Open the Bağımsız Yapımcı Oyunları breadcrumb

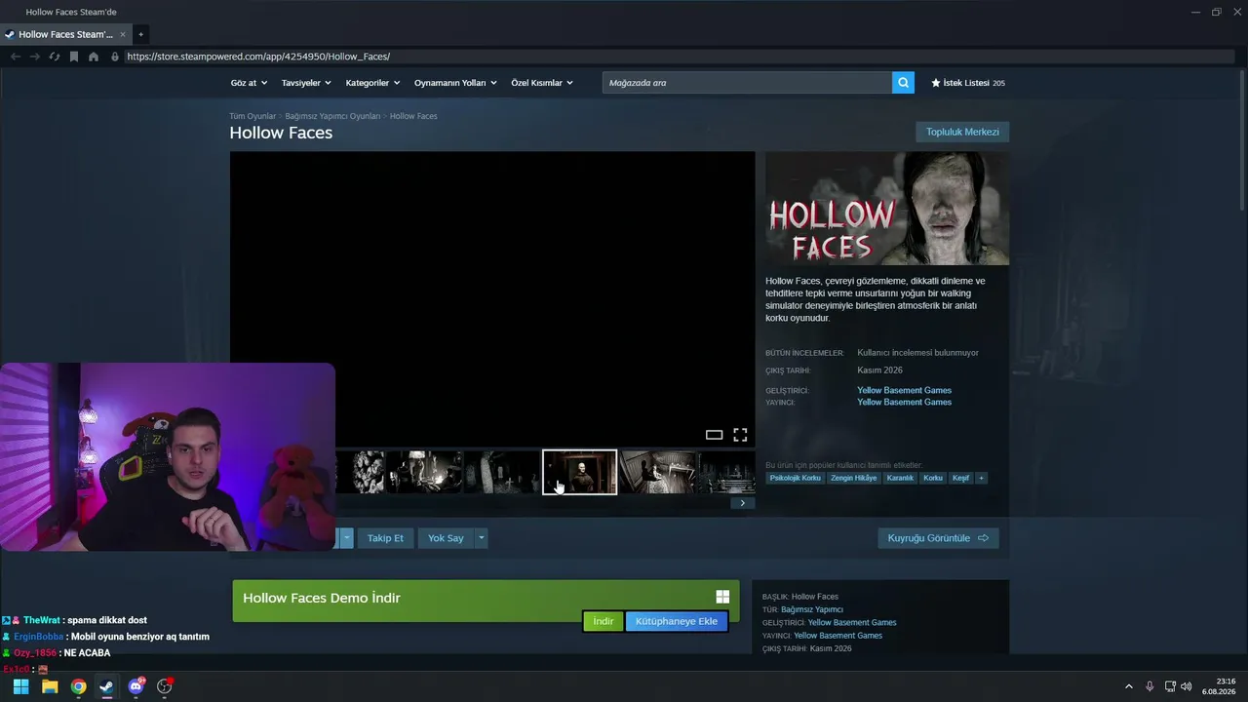pyautogui.click(x=332, y=116)
